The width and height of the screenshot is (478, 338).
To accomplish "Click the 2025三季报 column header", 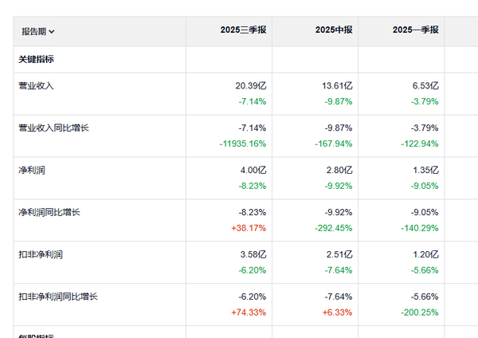I will [244, 30].
